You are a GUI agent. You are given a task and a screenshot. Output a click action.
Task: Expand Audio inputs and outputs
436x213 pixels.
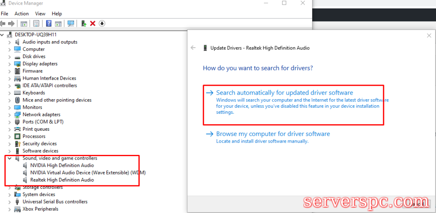[9, 42]
